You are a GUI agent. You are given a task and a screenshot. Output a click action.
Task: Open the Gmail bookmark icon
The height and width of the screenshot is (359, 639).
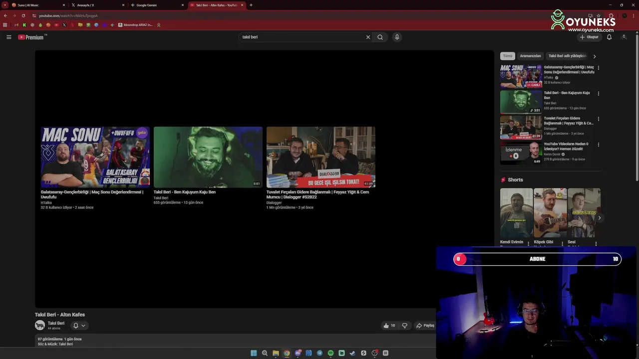[16, 25]
